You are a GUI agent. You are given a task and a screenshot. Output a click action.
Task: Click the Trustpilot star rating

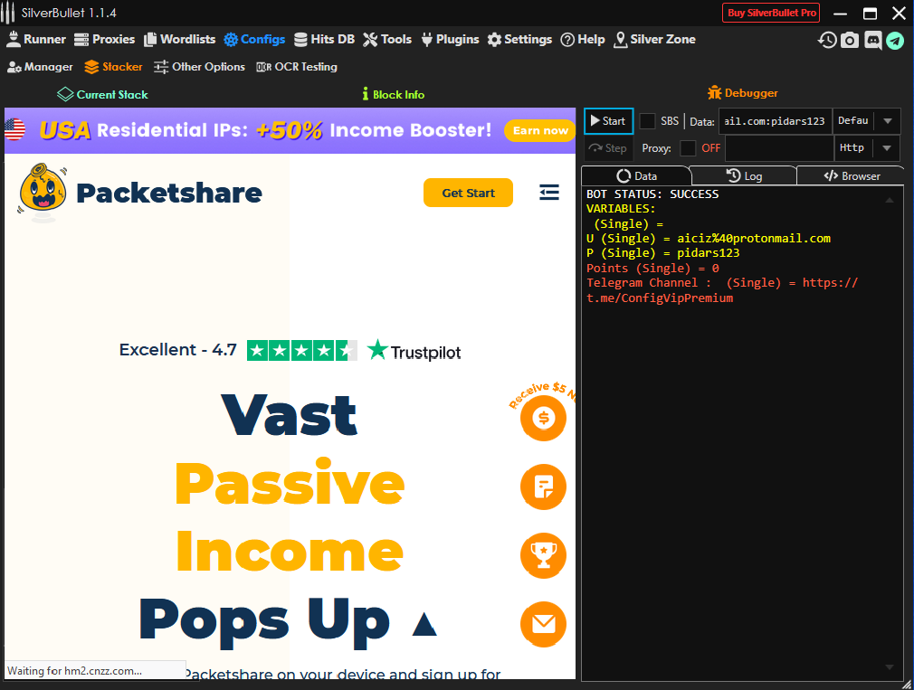click(x=302, y=351)
